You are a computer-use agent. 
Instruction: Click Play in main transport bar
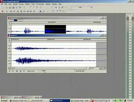[x=14, y=11]
